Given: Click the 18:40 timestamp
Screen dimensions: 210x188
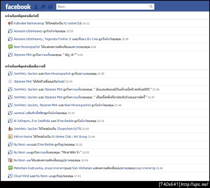Looking at the screenshot, I should (x=159, y=168).
